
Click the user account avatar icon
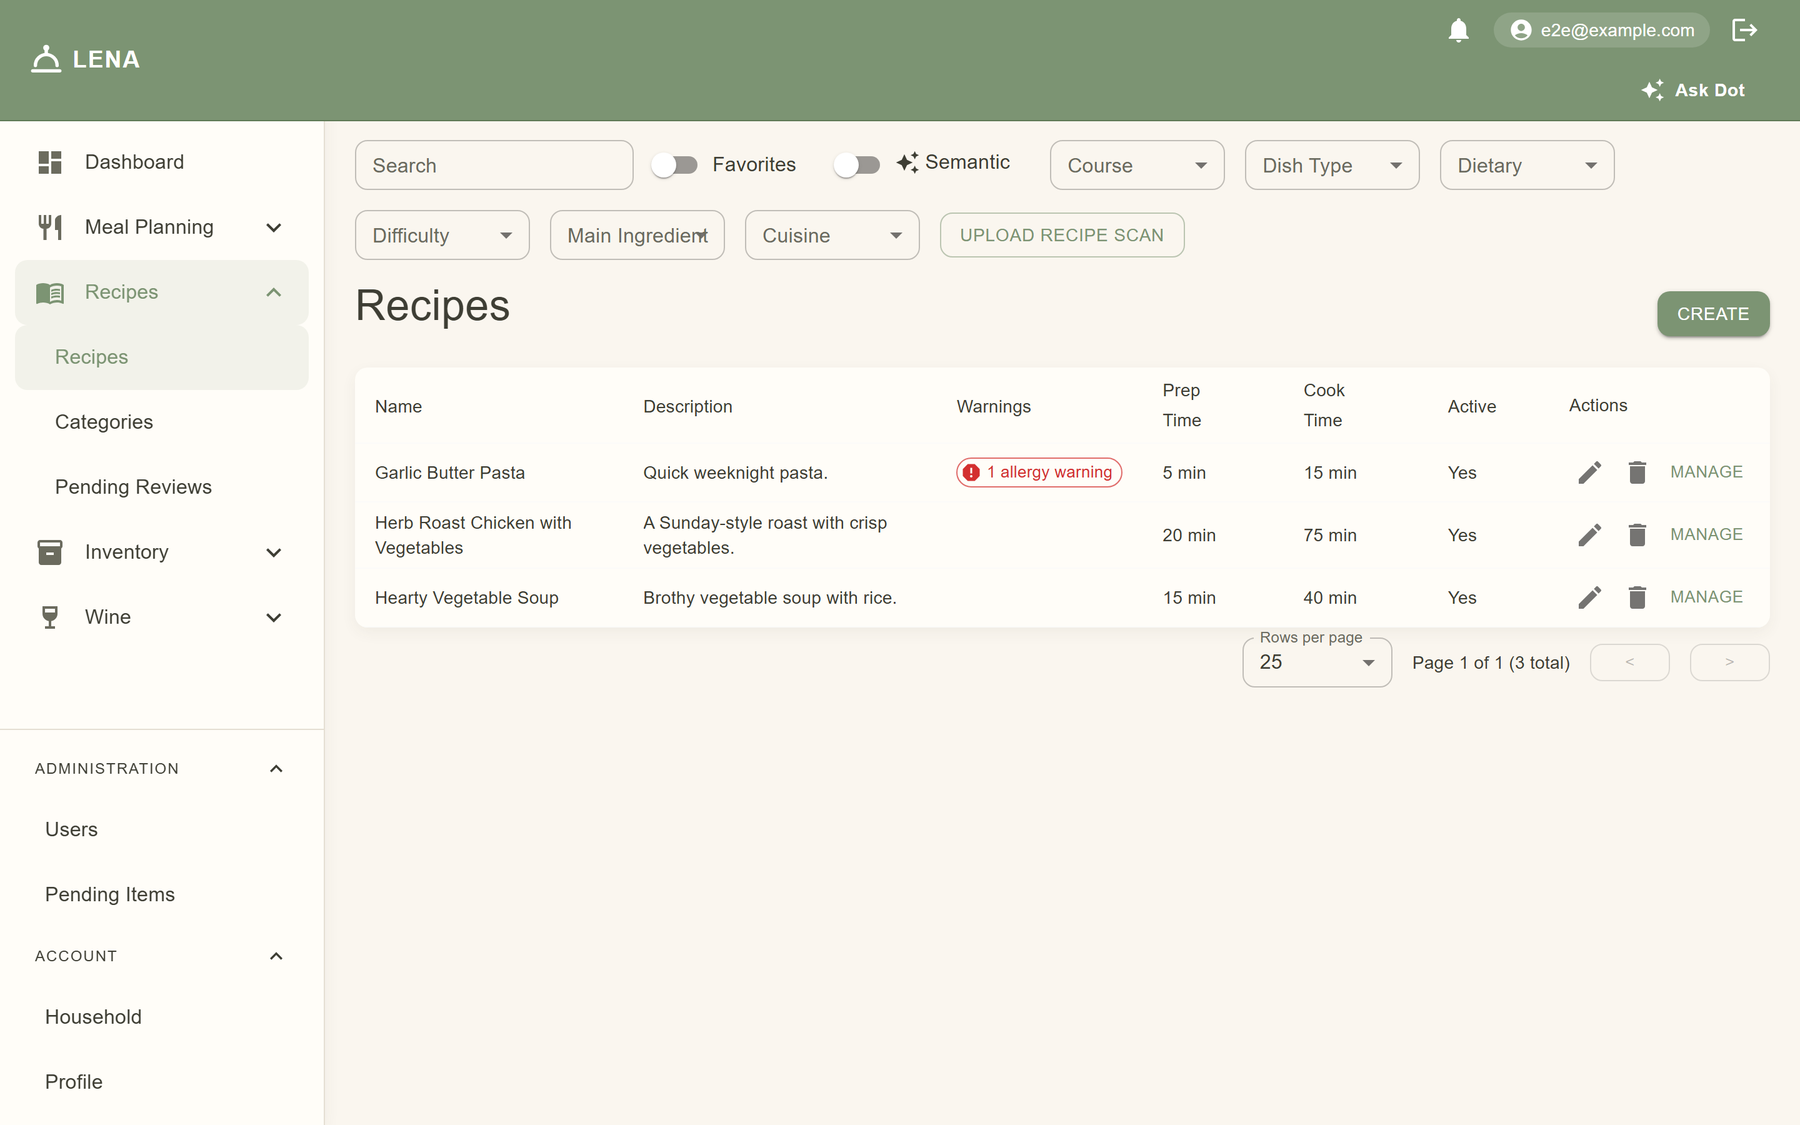coord(1521,30)
